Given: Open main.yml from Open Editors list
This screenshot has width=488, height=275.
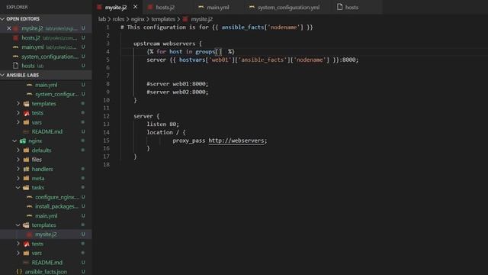Looking at the screenshot, I should click(46, 47).
